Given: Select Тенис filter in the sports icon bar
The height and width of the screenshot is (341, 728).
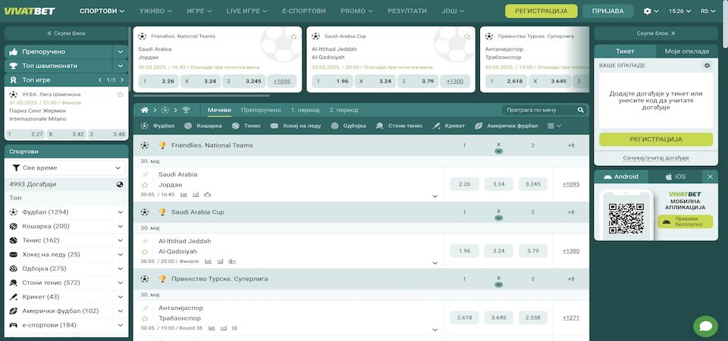Looking at the screenshot, I should coord(246,126).
